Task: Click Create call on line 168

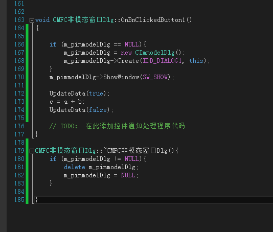Action: coord(128,61)
